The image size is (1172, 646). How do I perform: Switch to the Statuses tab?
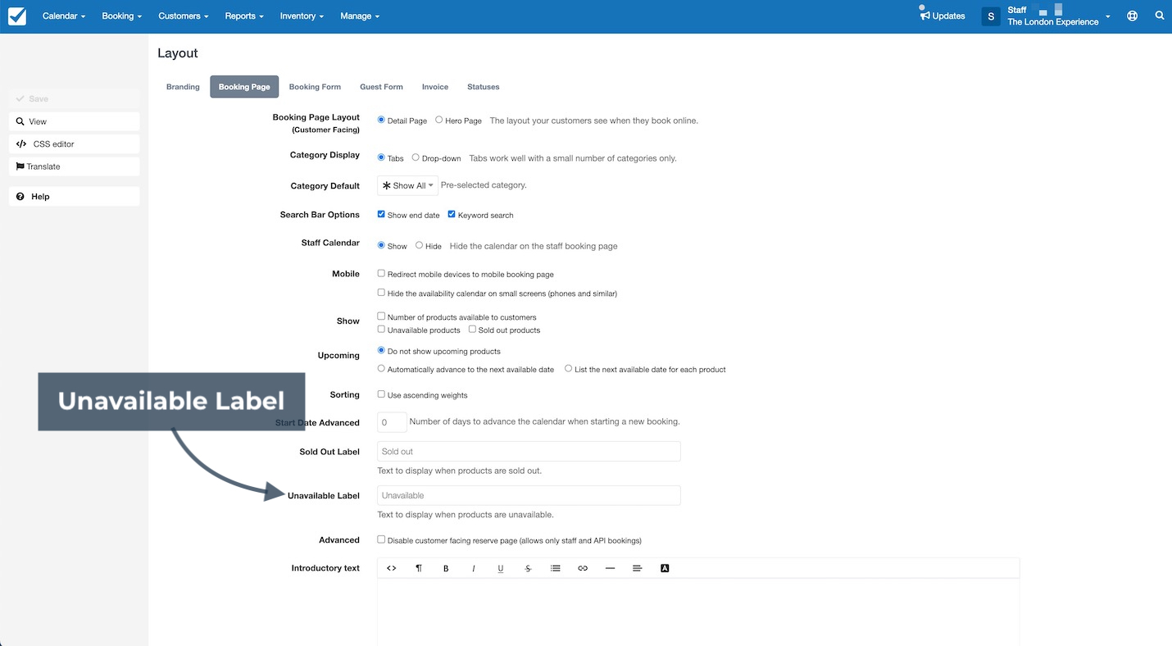pos(484,87)
